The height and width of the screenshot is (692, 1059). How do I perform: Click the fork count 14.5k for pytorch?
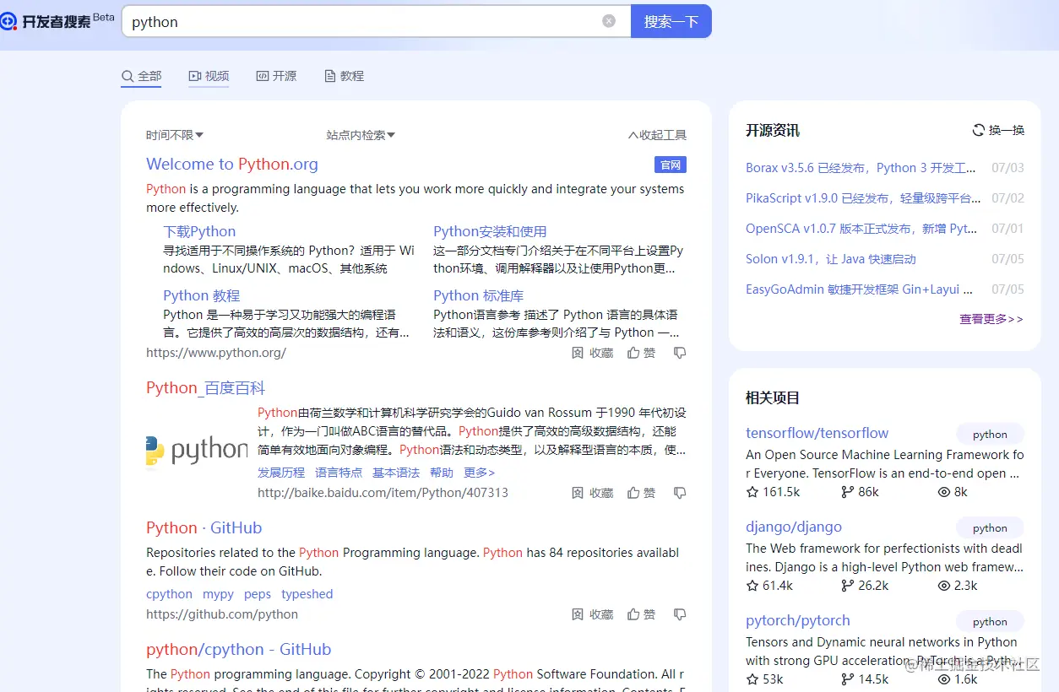(865, 679)
